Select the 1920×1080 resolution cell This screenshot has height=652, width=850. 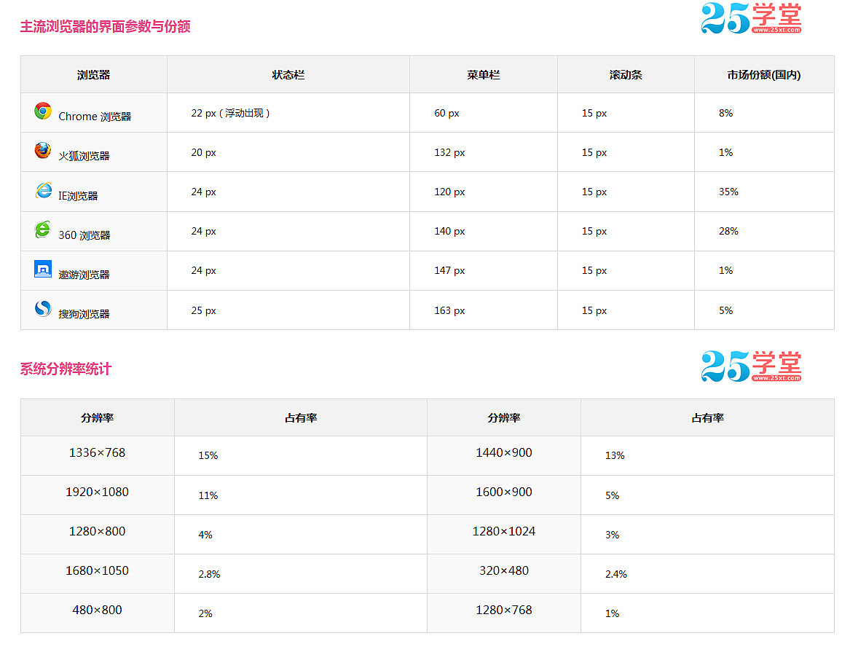tap(97, 492)
